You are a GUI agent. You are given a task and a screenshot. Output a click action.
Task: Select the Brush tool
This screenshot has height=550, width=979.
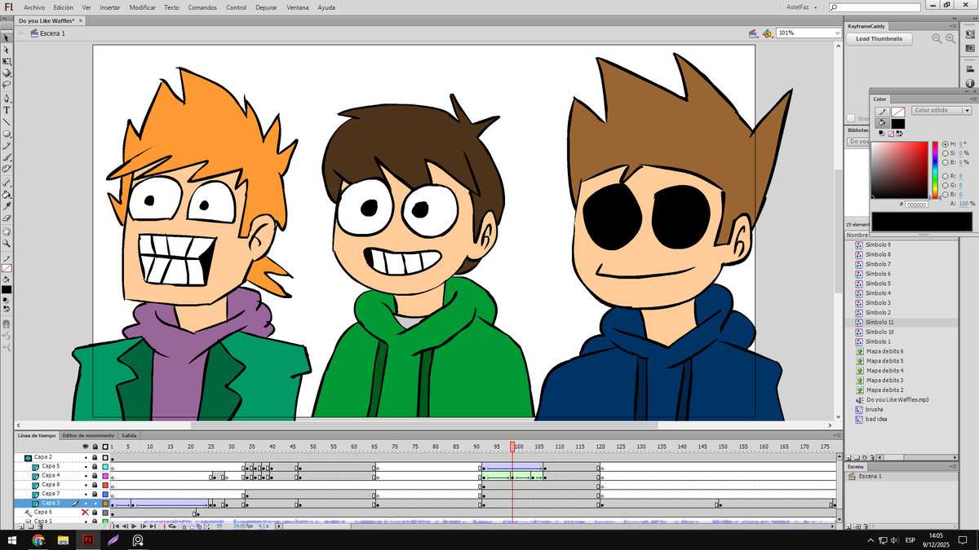(x=7, y=156)
